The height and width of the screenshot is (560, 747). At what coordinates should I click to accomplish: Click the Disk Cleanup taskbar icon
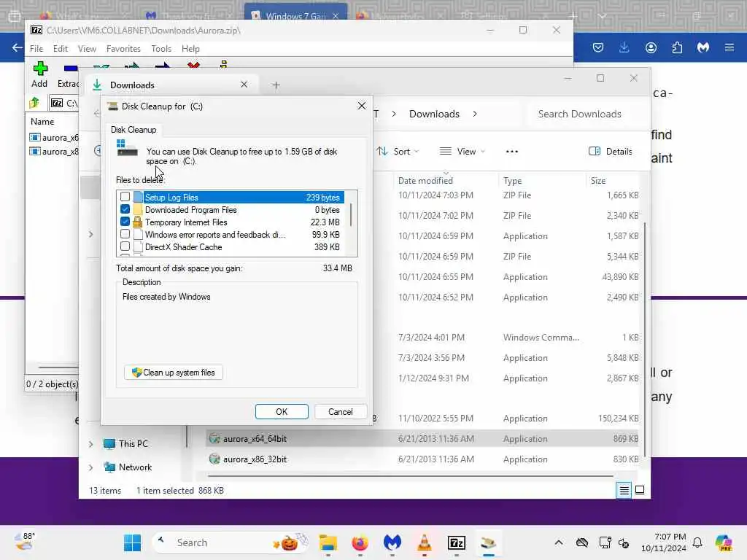click(488, 542)
